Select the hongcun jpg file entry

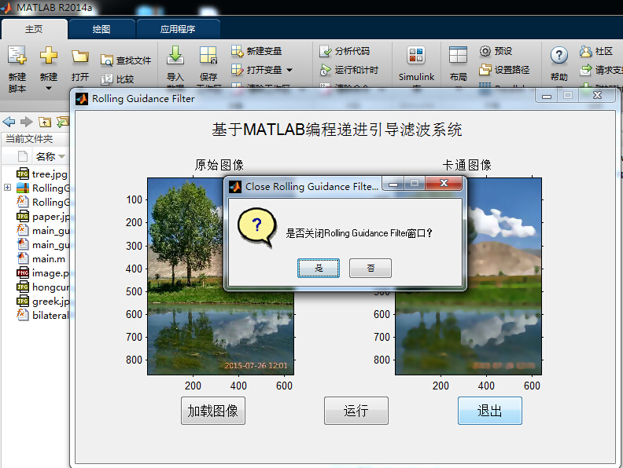coord(42,287)
